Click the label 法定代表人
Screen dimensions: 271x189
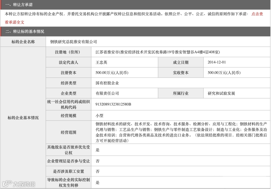point(69,62)
